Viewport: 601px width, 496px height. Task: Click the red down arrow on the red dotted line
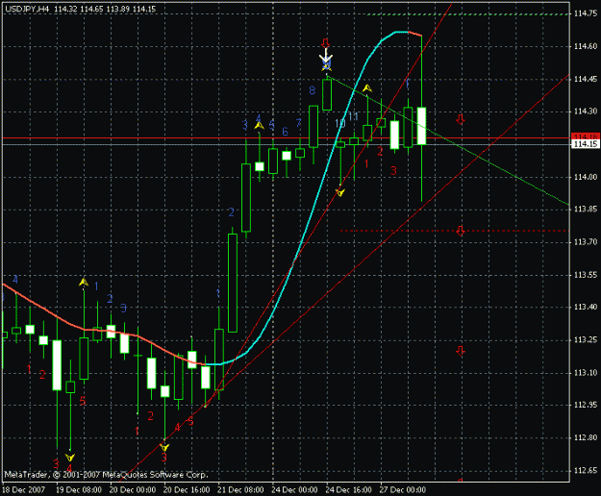coord(461,231)
